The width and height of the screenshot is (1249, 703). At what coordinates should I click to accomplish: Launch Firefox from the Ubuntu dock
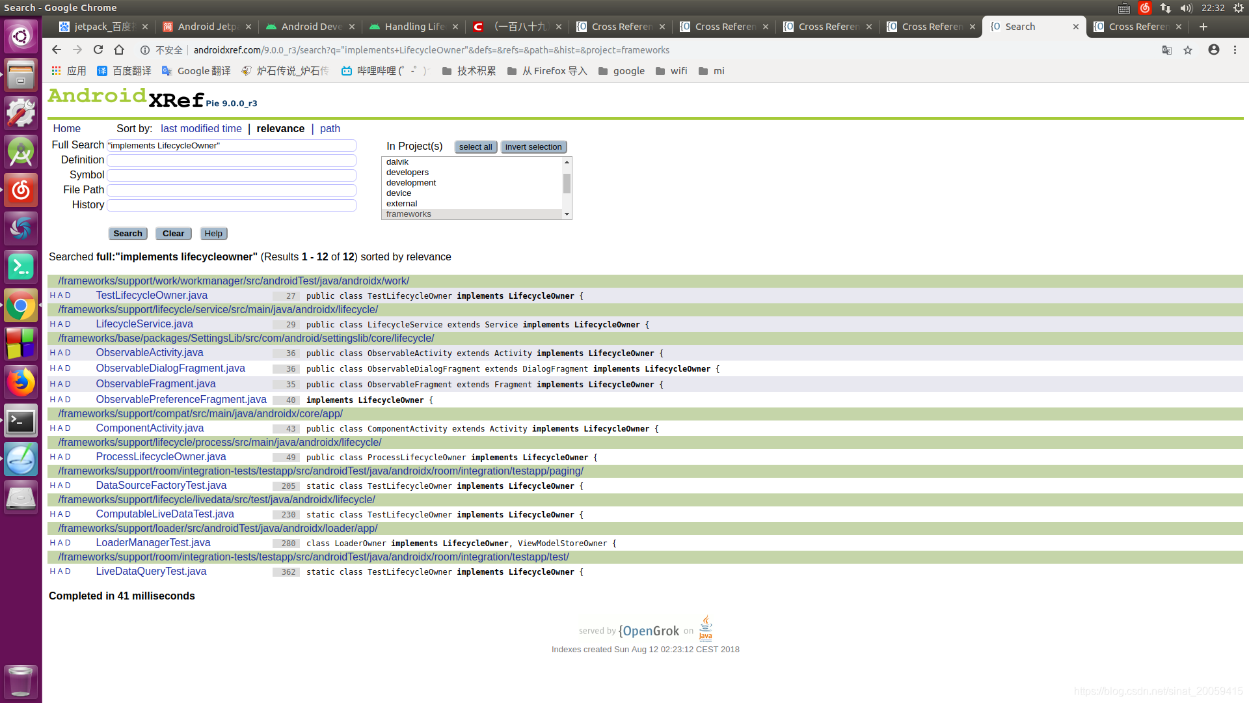click(21, 382)
